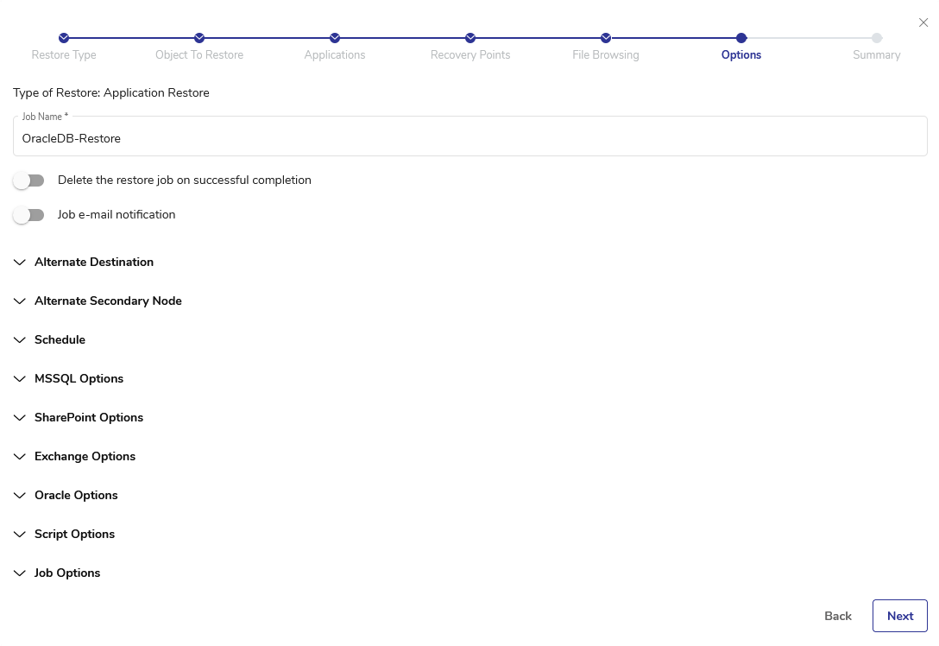Click the Options step circle icon
The image size is (939, 646).
pyautogui.click(x=741, y=38)
